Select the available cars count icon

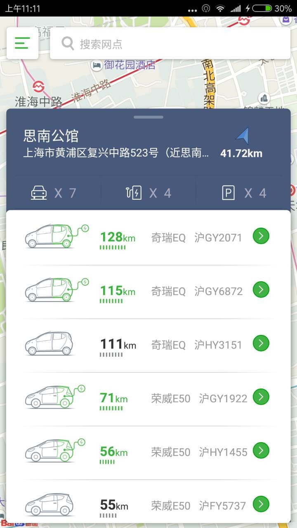pos(39,193)
